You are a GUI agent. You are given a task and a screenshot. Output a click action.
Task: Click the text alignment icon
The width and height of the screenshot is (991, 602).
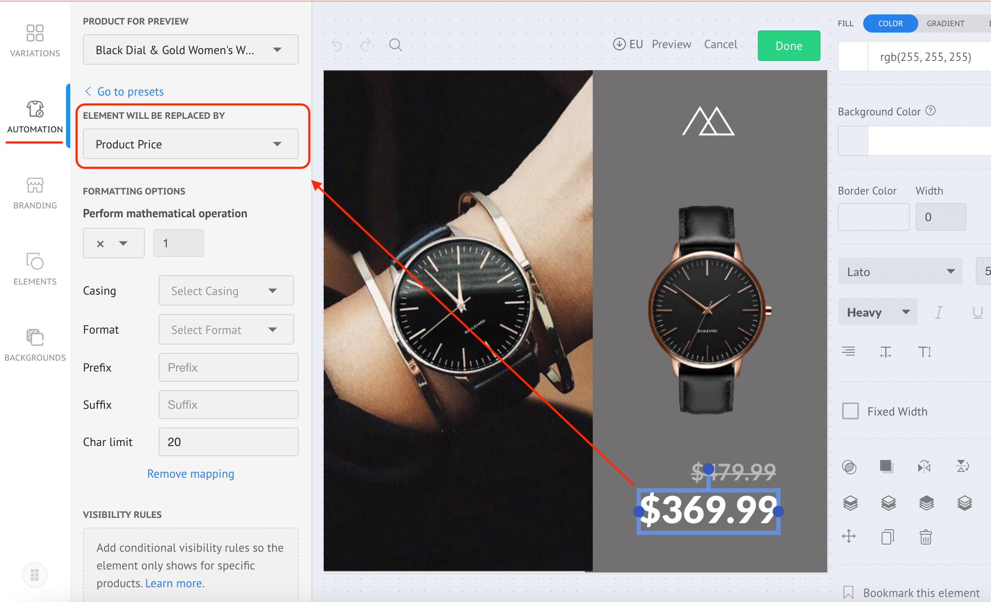[848, 351]
